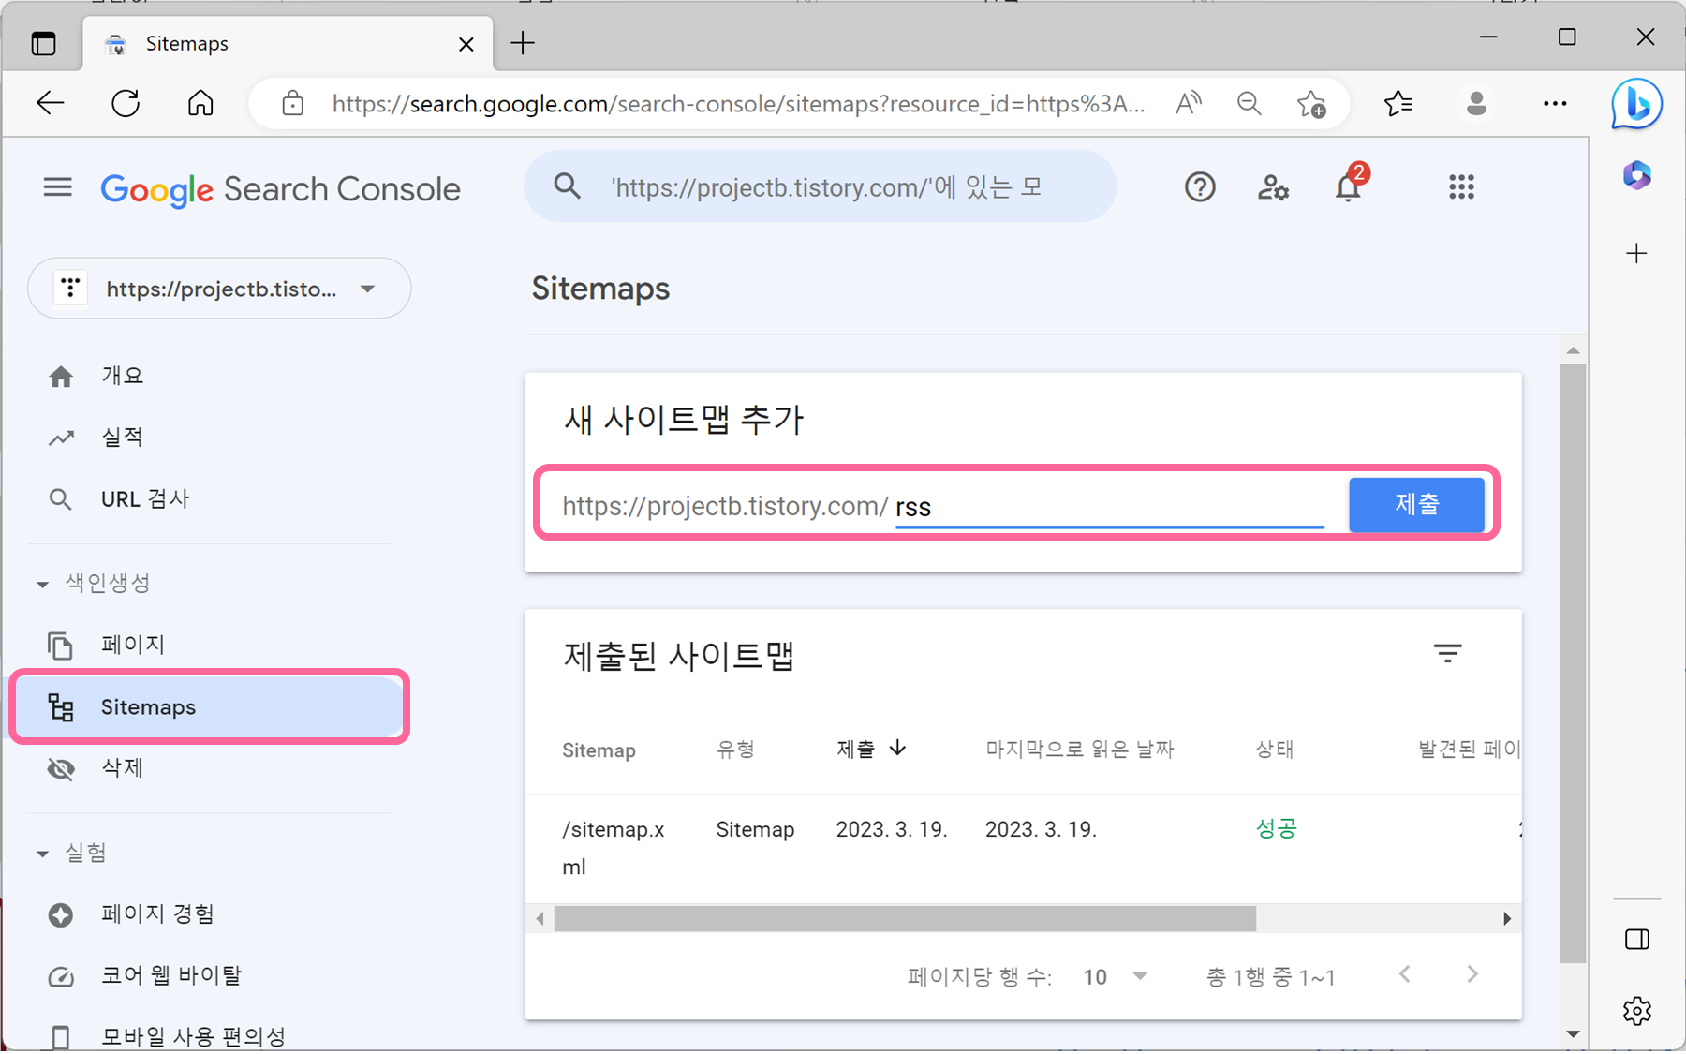
Task: Open Microsoft 365 sidebar icon
Action: pyautogui.click(x=1636, y=175)
